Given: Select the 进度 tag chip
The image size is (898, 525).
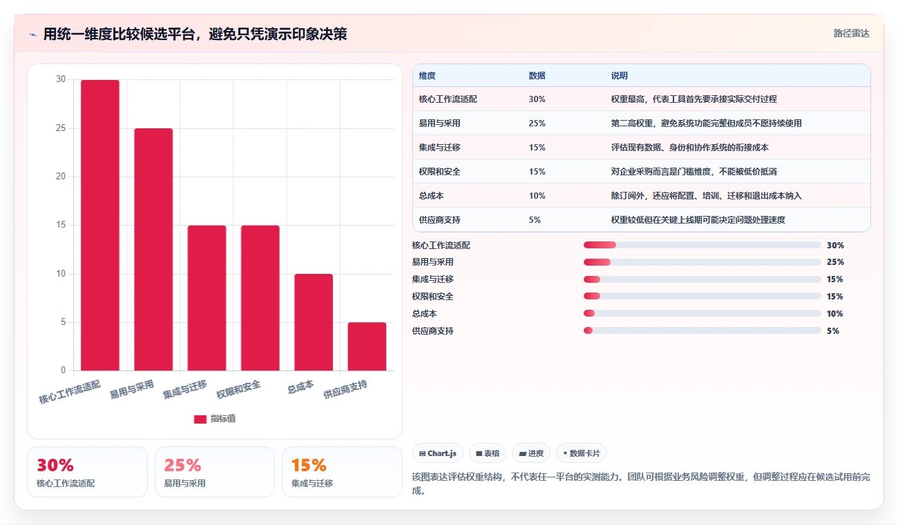Looking at the screenshot, I should pyautogui.click(x=531, y=453).
